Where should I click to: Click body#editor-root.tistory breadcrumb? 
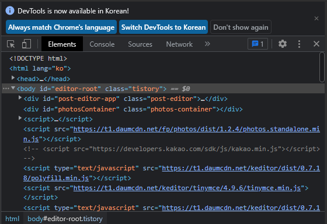click(65, 219)
